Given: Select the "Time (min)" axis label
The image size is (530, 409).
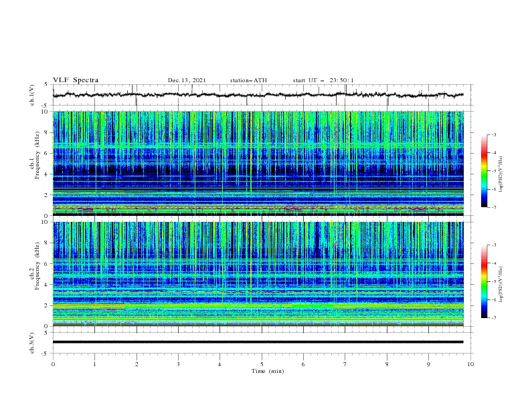Looking at the screenshot, I should [x=268, y=371].
